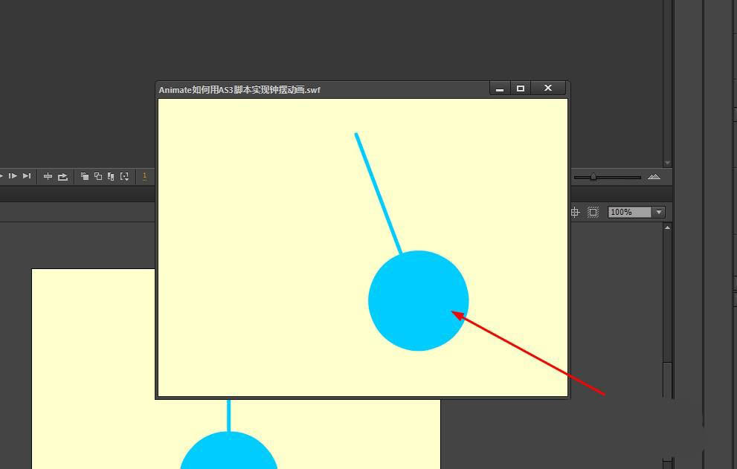Click the blue pendulum ball in preview
Screen dimensions: 737x469
pyautogui.click(x=418, y=301)
